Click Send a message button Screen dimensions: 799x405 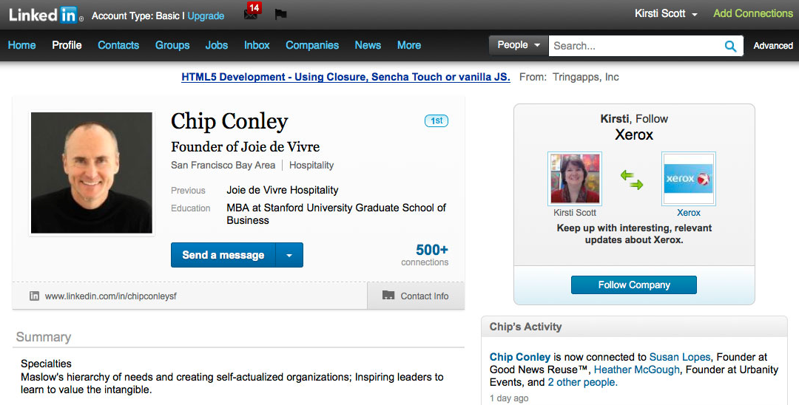pos(223,255)
